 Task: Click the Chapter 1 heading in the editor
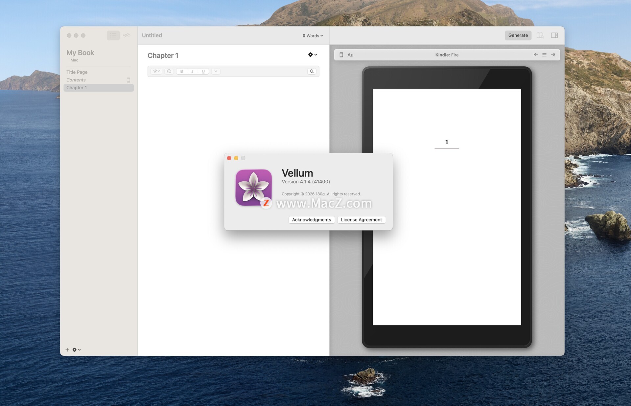[x=163, y=56]
